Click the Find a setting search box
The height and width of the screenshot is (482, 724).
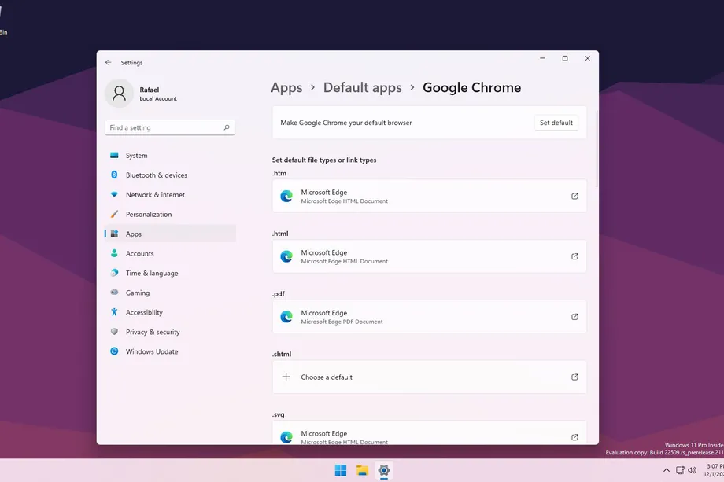(170, 127)
